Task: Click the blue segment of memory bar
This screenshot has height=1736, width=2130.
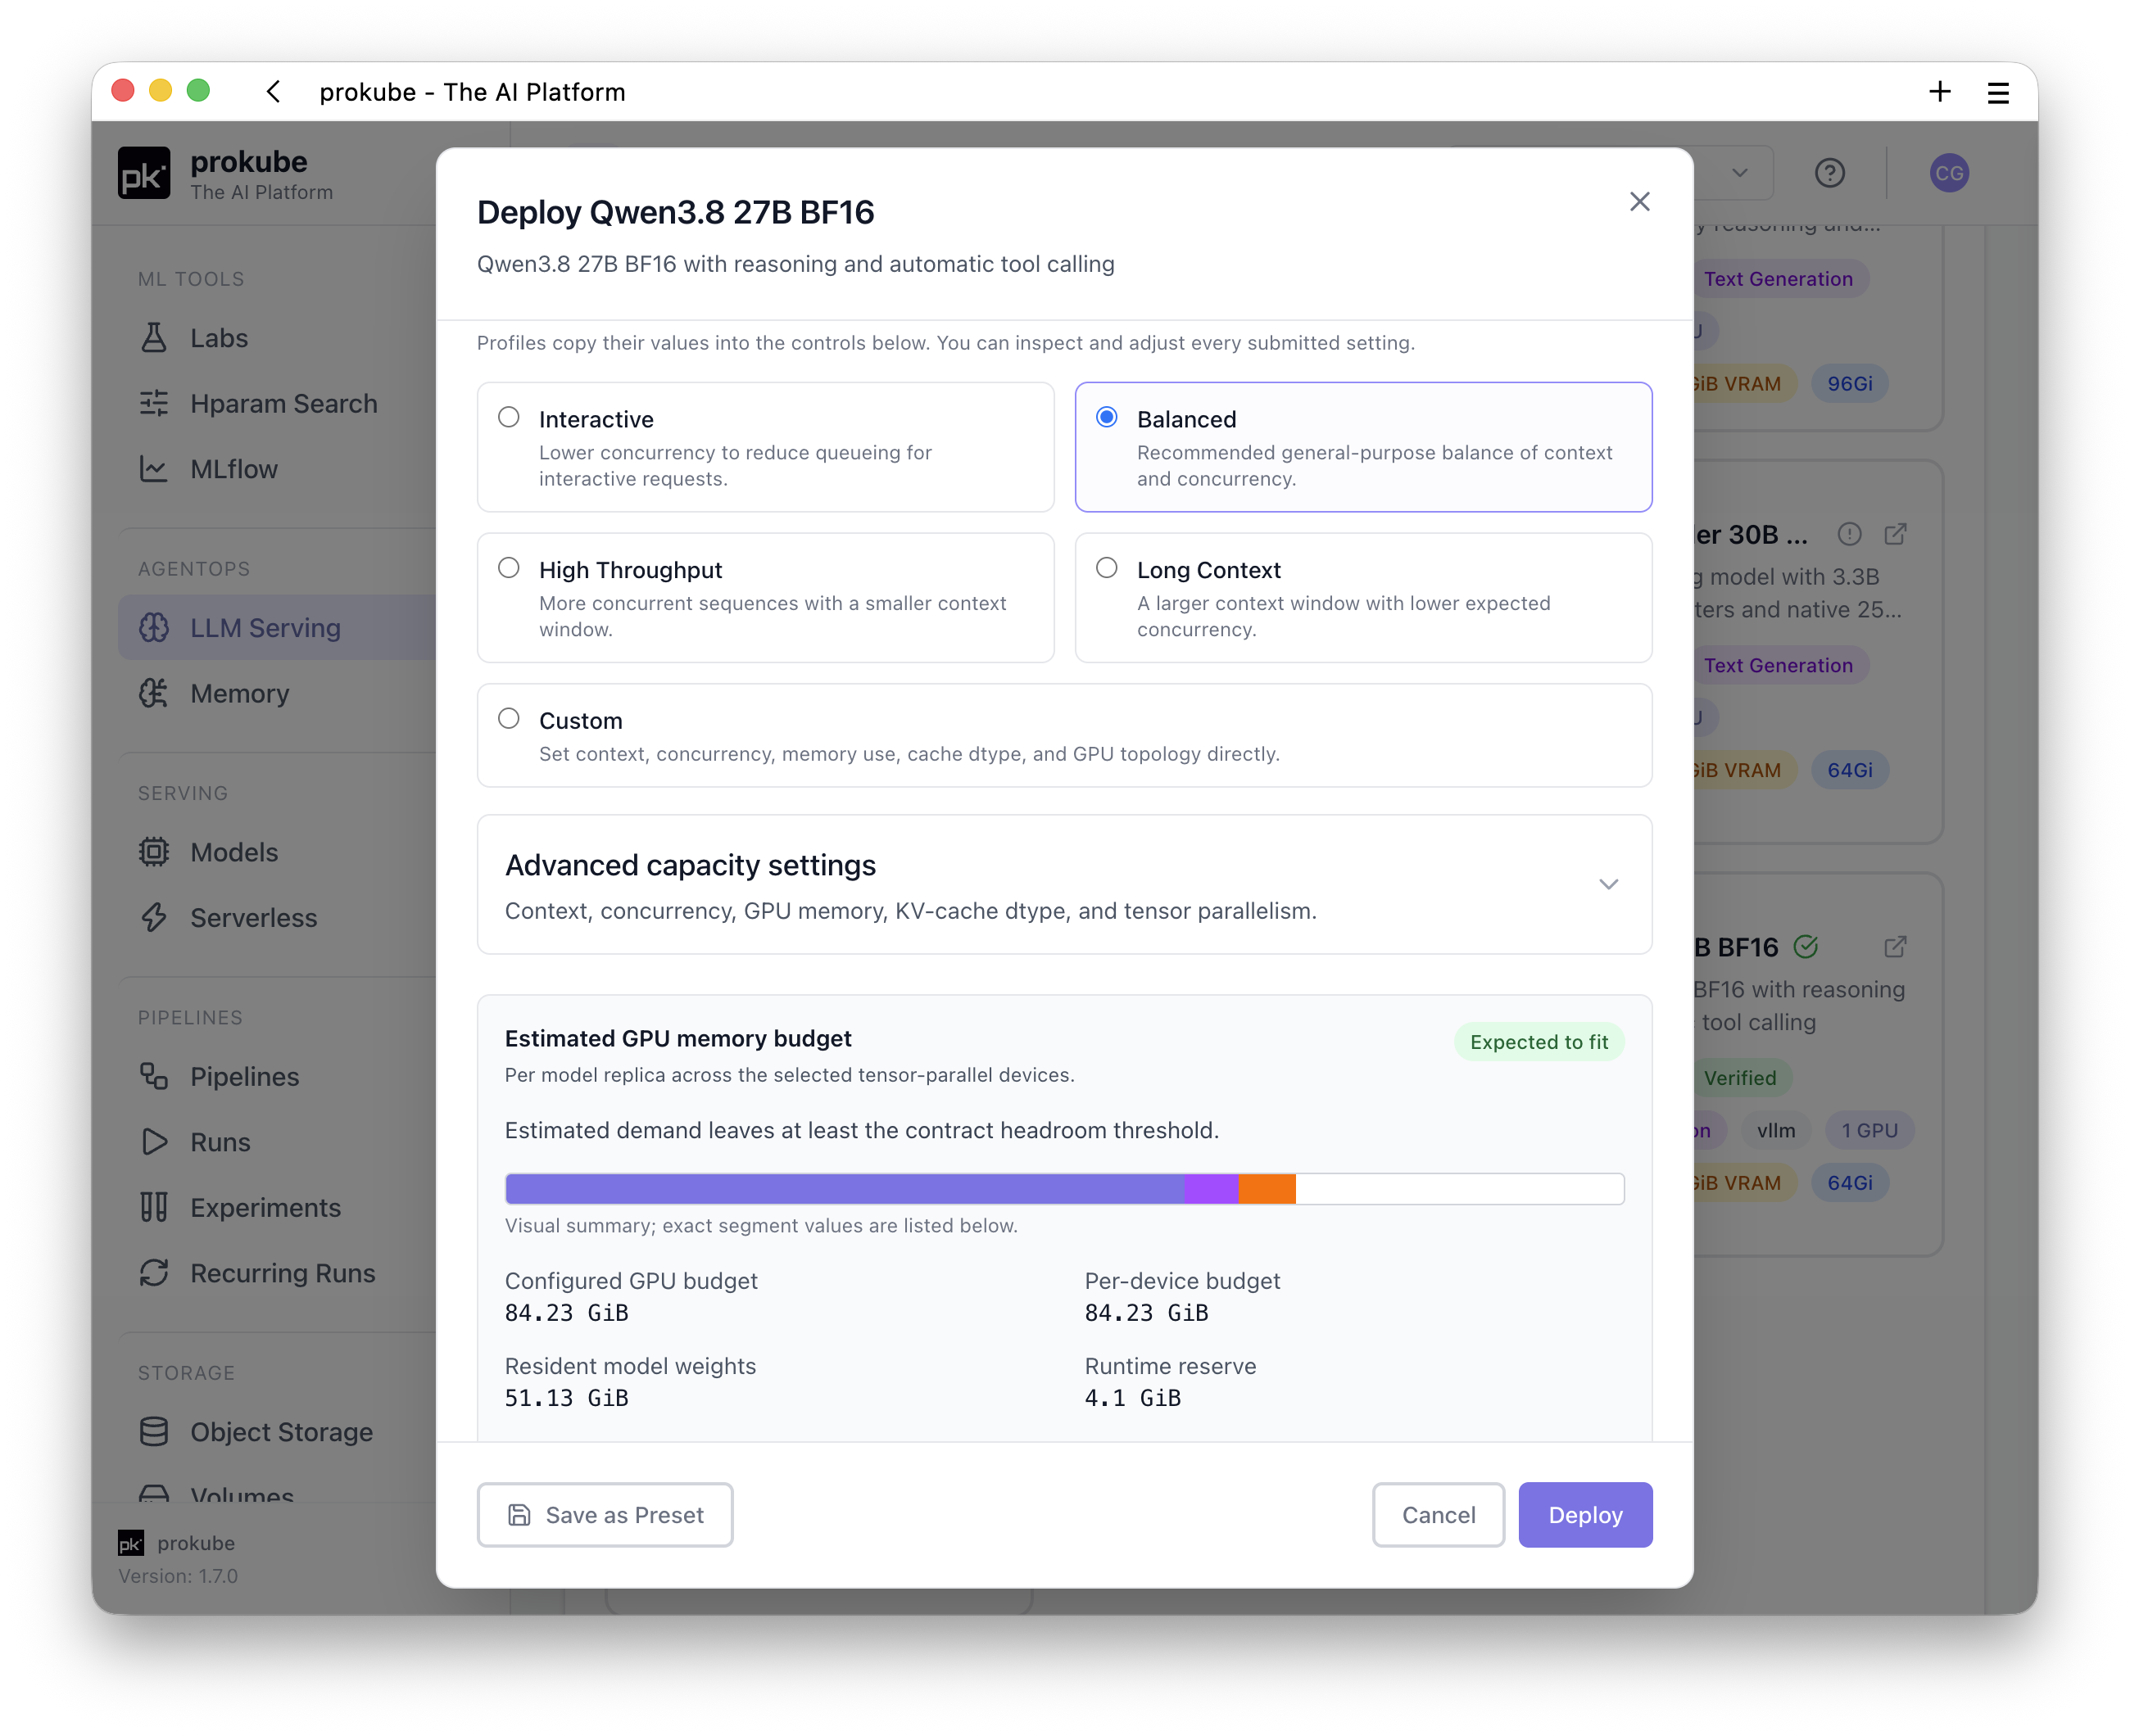Action: point(845,1188)
